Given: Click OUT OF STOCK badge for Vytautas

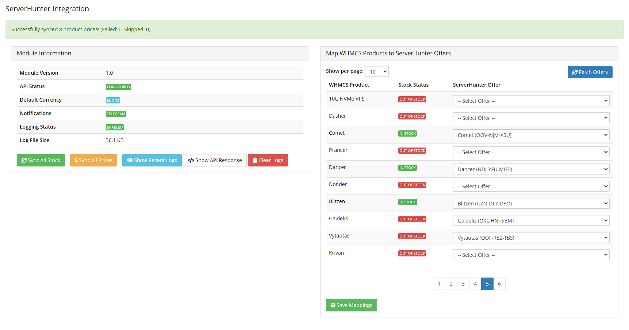Looking at the screenshot, I should (412, 236).
